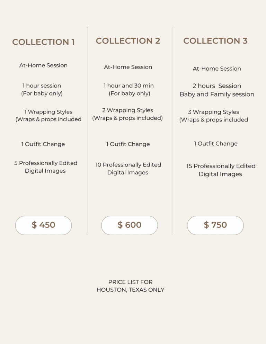Click the 1 hour session text
Image resolution: width=266 pixels, height=344 pixels.
coord(42,86)
